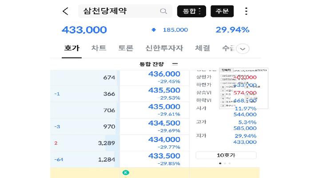The image size is (311, 178).
Task: Click the page indicator dots below 10호가
Action: [x=224, y=163]
